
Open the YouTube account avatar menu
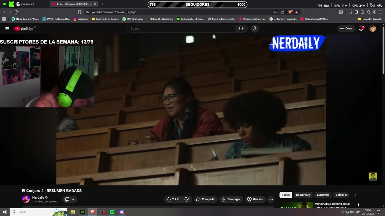(x=373, y=28)
